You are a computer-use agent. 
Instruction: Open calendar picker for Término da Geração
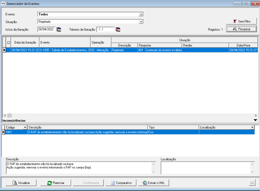(x=118, y=30)
